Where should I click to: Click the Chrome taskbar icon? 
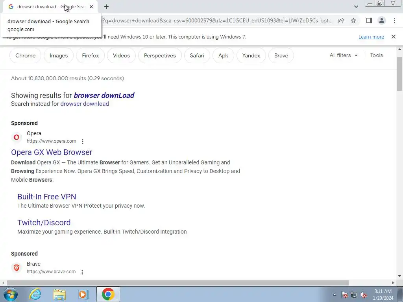tap(108, 294)
